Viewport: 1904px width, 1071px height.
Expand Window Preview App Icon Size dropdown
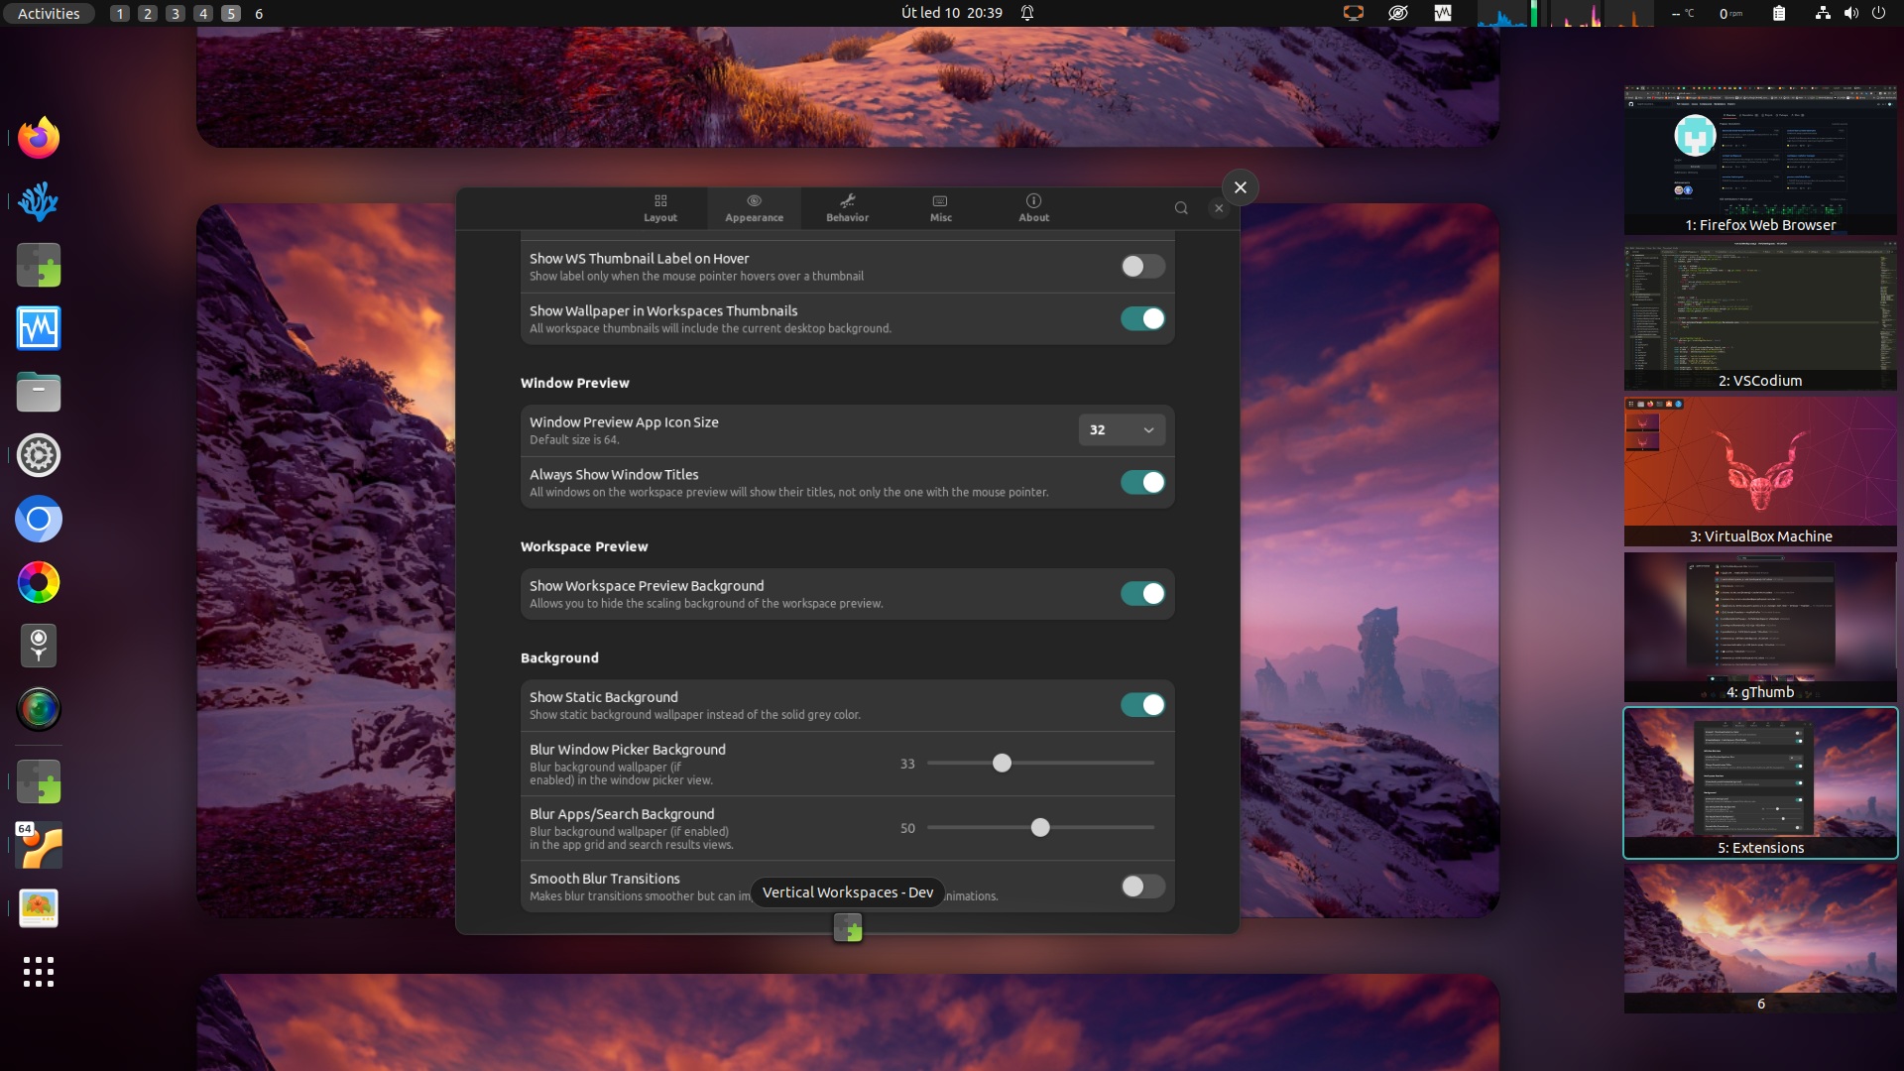click(1122, 430)
